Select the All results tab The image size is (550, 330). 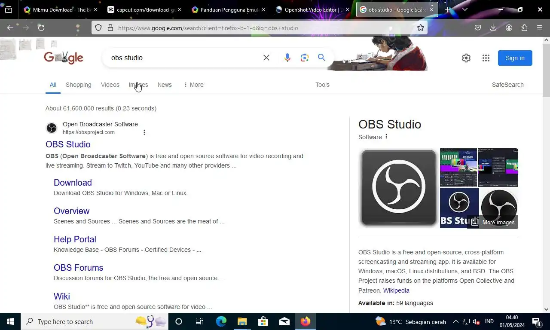coord(53,85)
